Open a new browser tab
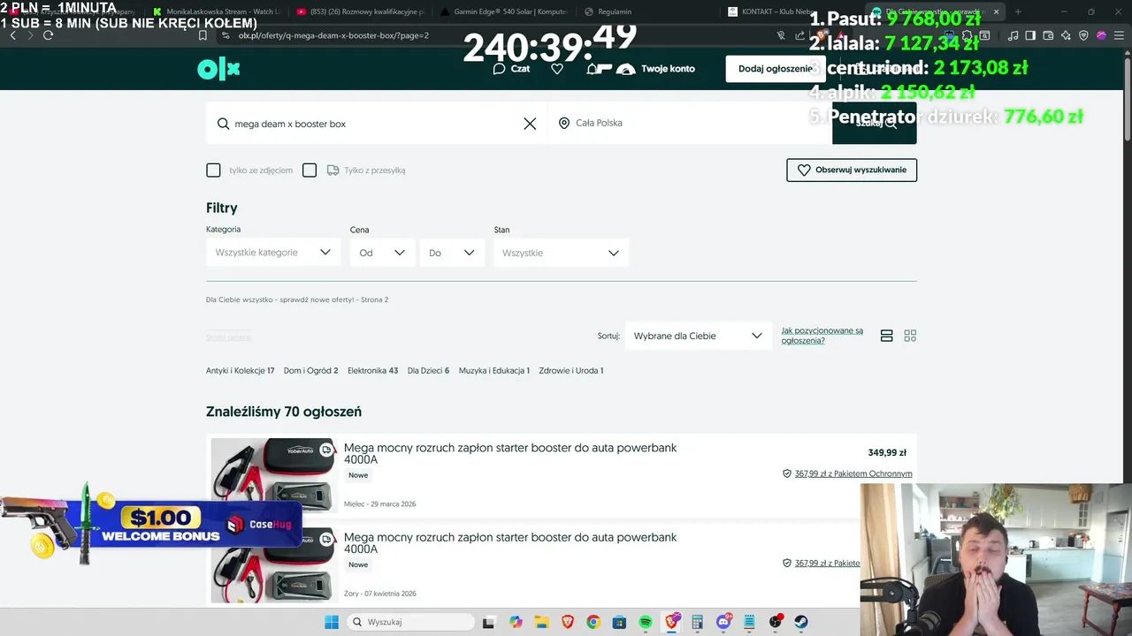Viewport: 1132px width, 636px height. [x=1018, y=11]
